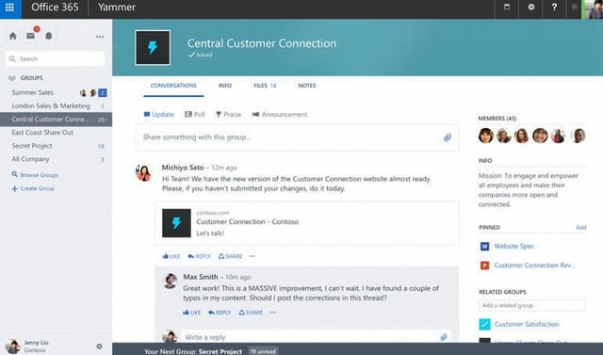Click the Central Customer Connection group logo
This screenshot has height=355, width=603.
click(x=153, y=48)
